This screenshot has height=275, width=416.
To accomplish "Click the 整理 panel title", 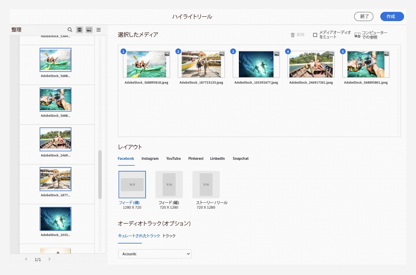I will 16,30.
